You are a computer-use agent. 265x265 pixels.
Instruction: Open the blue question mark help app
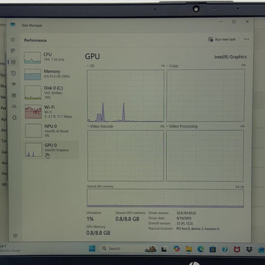(x=225, y=249)
